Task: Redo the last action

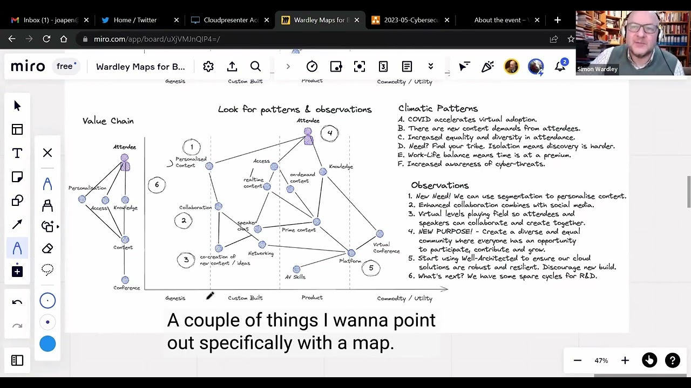Action: coord(17,325)
